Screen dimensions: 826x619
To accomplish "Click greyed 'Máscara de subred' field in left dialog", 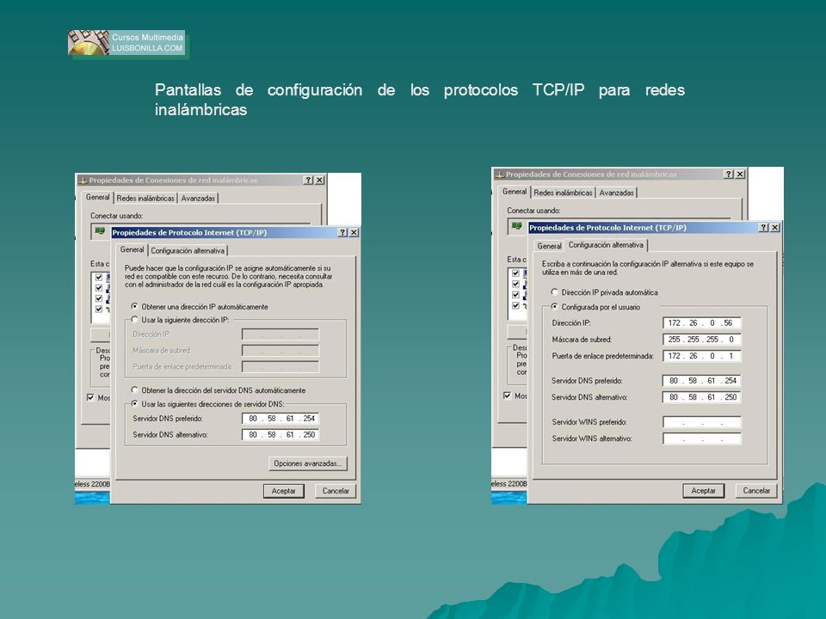I will coord(280,351).
